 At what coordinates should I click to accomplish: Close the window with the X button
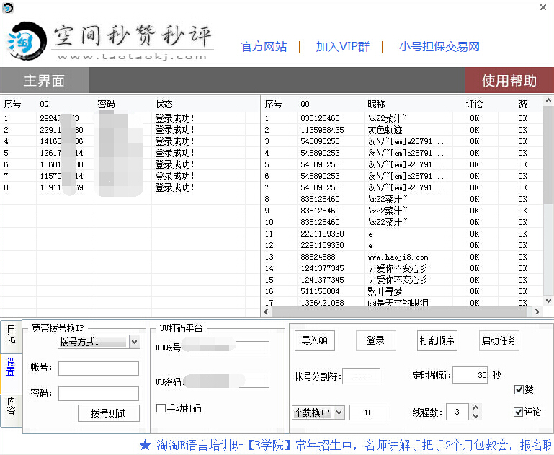click(543, 7)
